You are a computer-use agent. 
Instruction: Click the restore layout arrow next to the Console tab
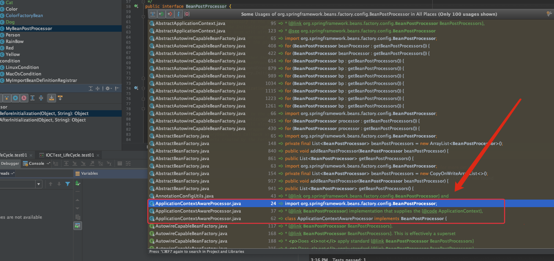pos(48,163)
